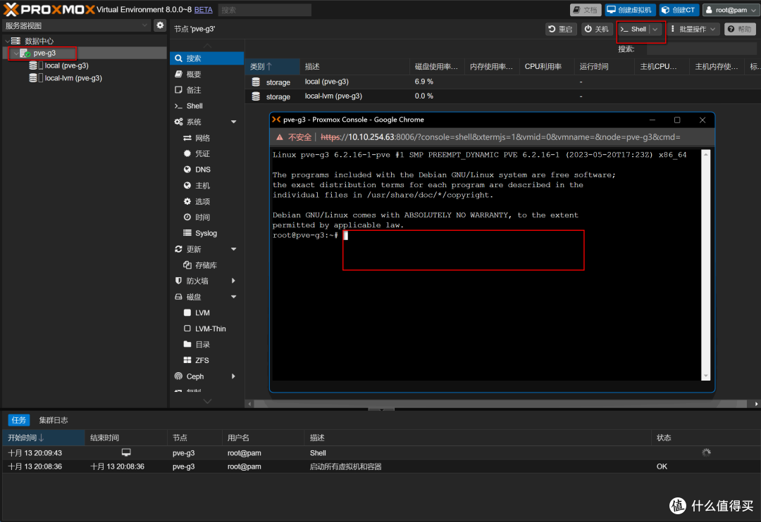Click the monitor icon in the Shell task row
The height and width of the screenshot is (522, 761).
pos(126,452)
